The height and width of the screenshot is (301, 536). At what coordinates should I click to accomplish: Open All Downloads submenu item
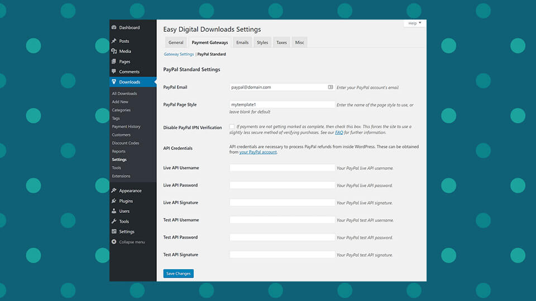(124, 94)
